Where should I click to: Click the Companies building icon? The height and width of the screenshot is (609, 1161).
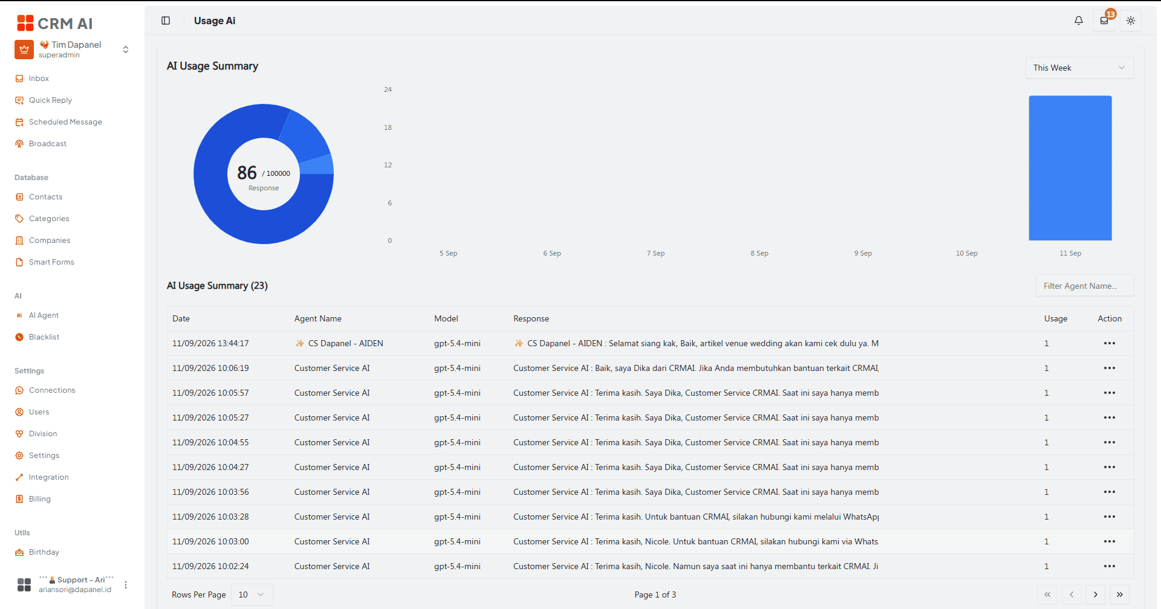[19, 240]
